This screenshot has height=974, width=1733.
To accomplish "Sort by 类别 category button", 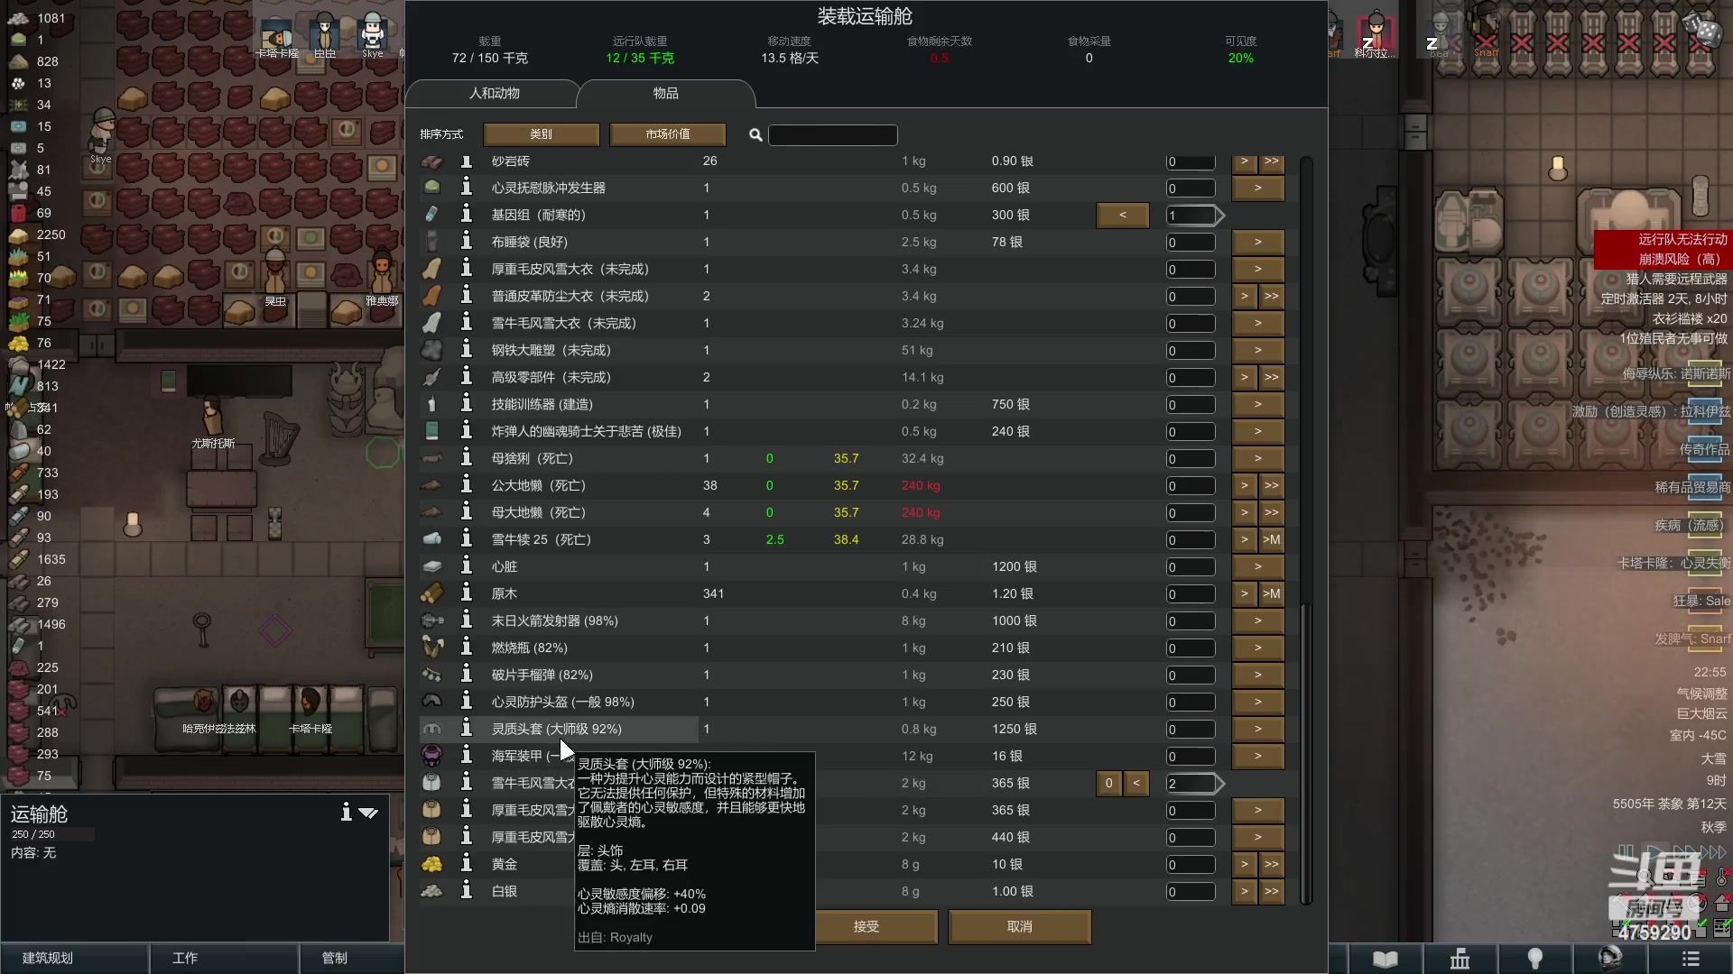I will click(x=541, y=134).
